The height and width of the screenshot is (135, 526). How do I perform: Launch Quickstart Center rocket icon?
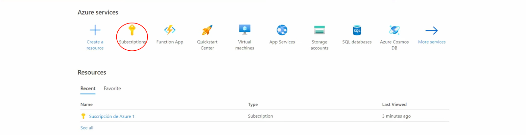click(x=207, y=30)
